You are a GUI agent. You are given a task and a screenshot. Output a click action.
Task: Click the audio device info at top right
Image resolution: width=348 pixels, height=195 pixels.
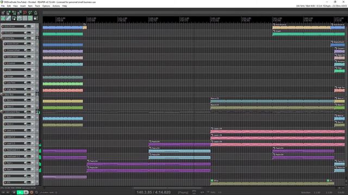(x=321, y=6)
